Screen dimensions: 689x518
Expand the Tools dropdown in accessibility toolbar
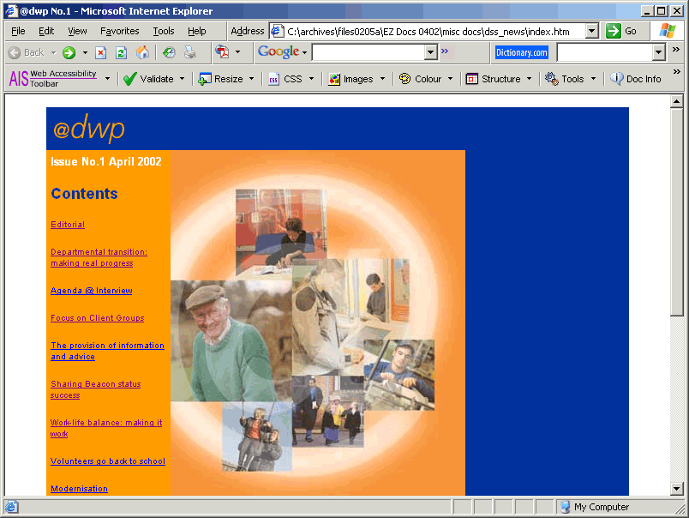click(x=593, y=79)
